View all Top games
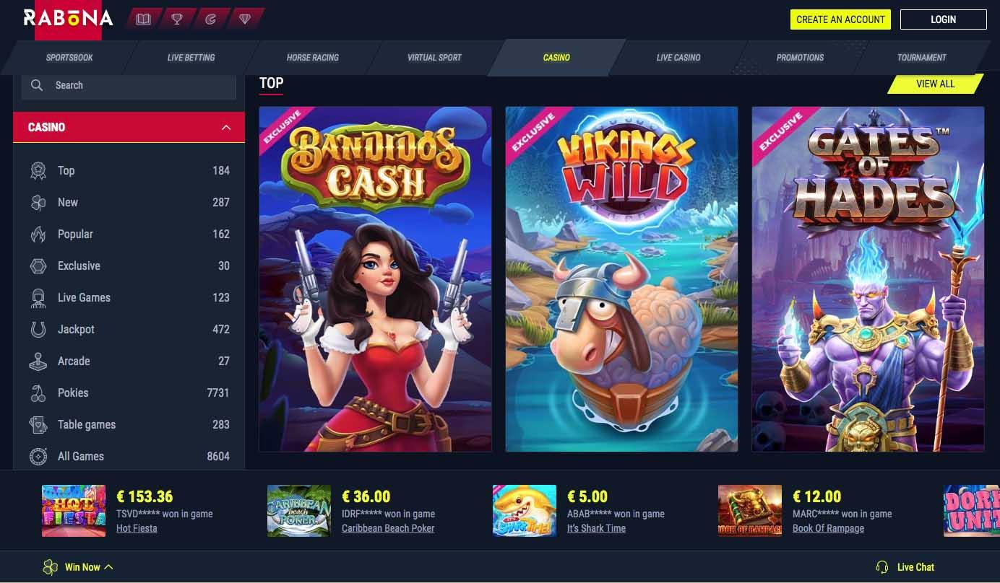 (935, 84)
